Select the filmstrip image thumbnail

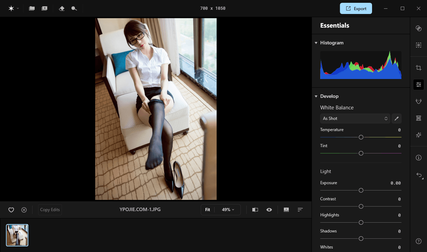(17, 235)
